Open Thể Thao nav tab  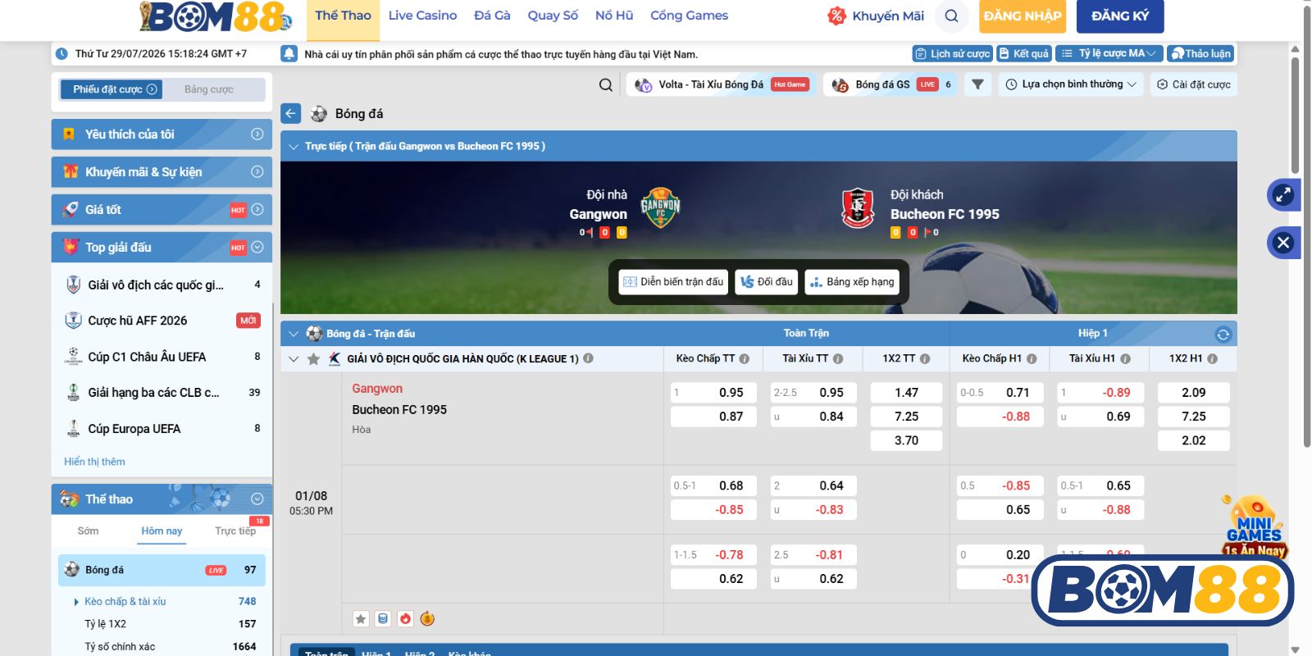coord(343,16)
